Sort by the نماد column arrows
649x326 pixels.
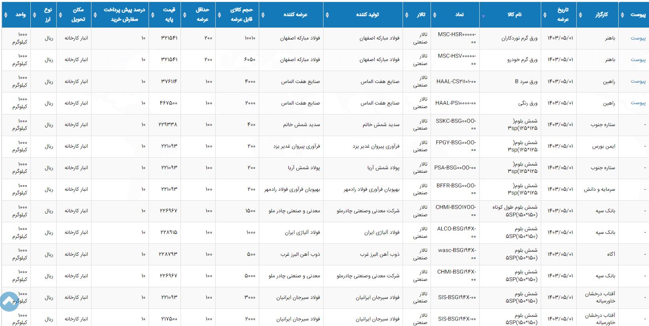point(435,15)
